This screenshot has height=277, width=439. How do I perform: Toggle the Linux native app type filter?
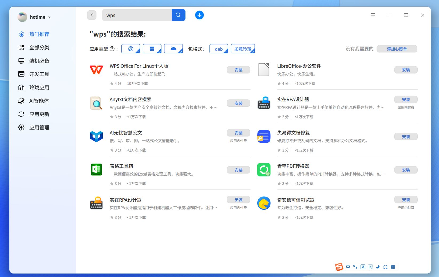point(131,49)
